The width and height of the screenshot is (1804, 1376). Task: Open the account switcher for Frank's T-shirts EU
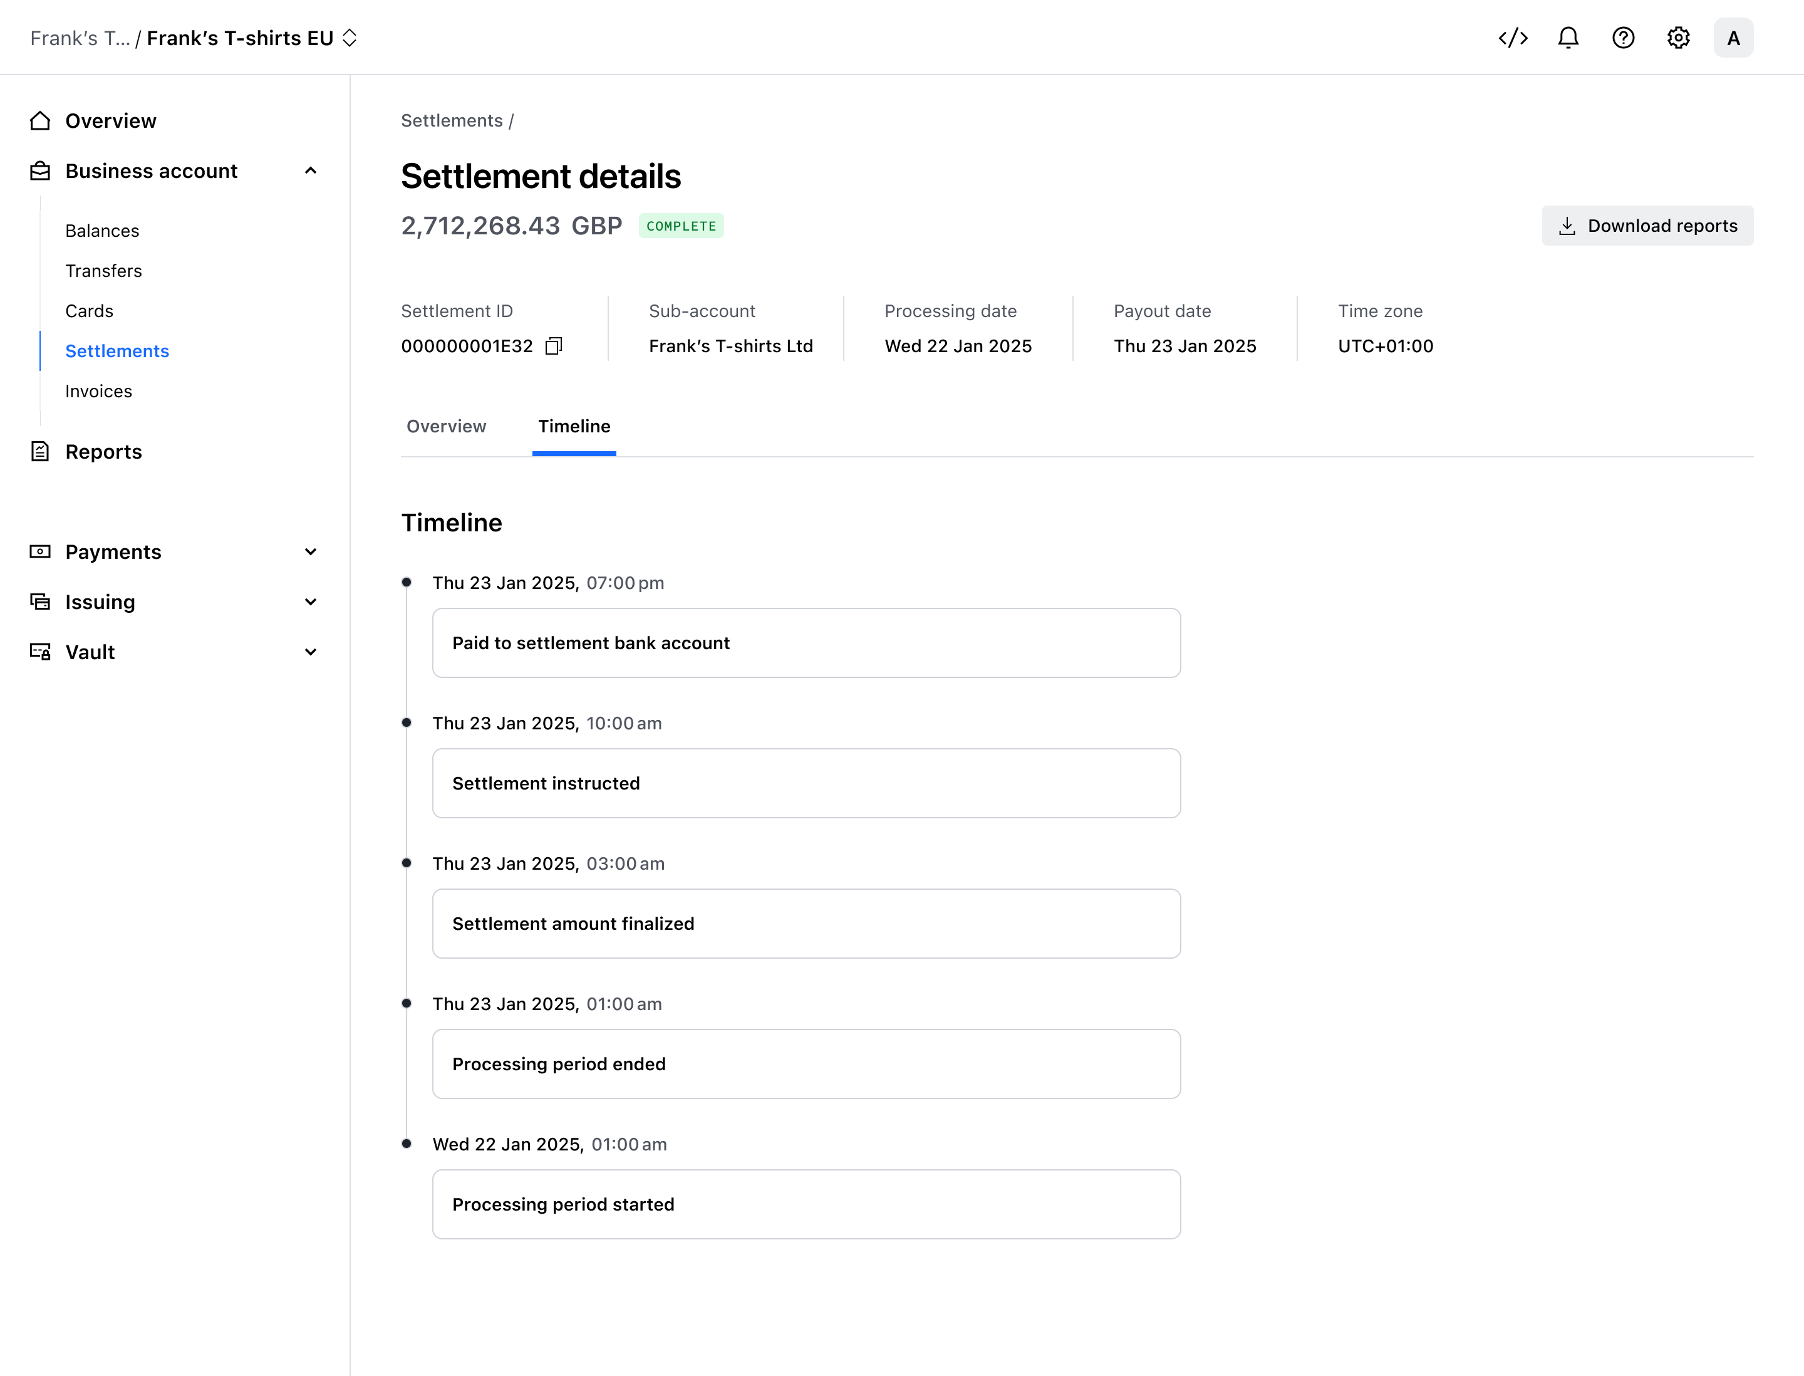350,38
